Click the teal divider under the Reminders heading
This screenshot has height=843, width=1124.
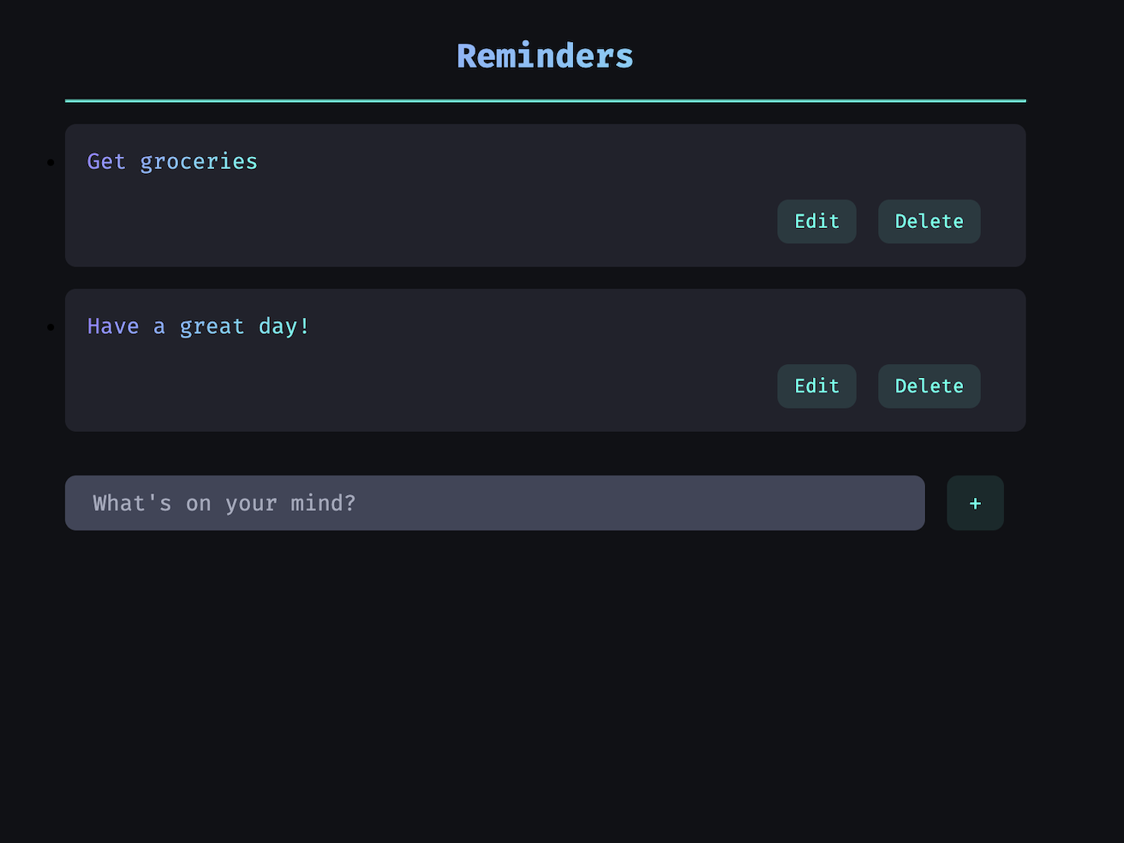[x=545, y=100]
